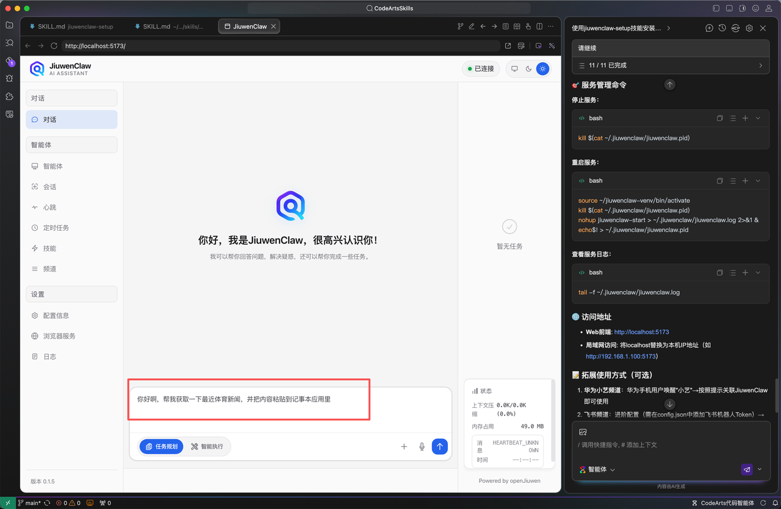Click image attach icon in assistant input
The image size is (781, 509).
(x=583, y=432)
